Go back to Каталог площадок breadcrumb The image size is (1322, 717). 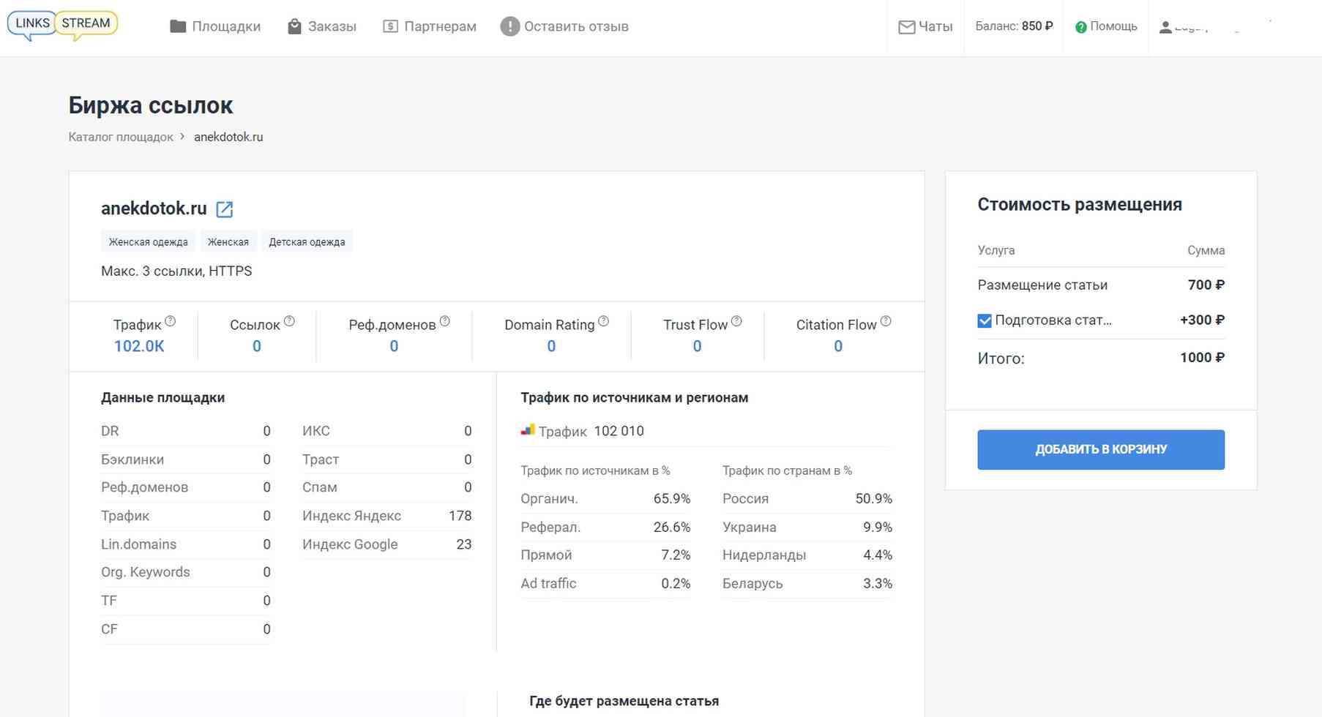tap(121, 137)
